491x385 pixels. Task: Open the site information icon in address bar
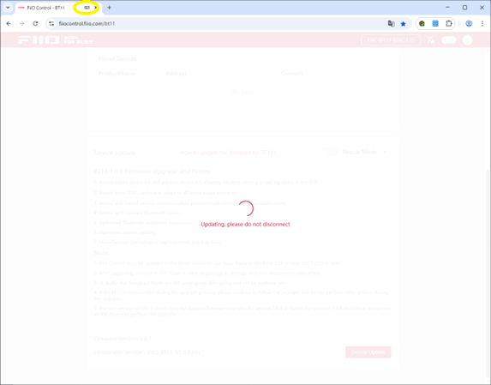[51, 23]
